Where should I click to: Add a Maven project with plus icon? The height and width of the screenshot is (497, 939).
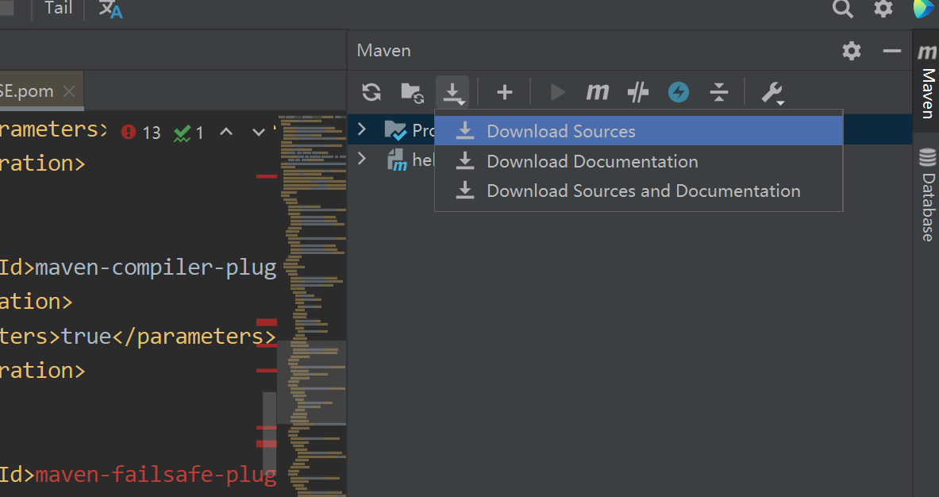pos(505,92)
